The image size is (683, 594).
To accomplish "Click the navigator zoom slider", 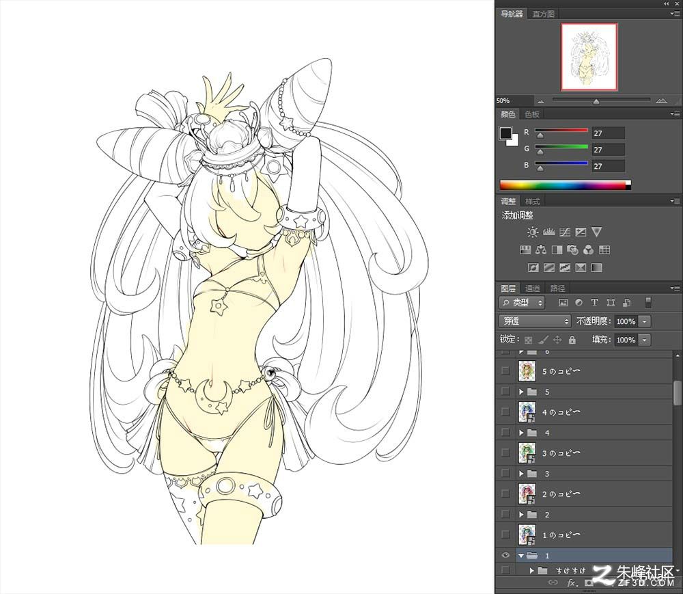I will (601, 100).
